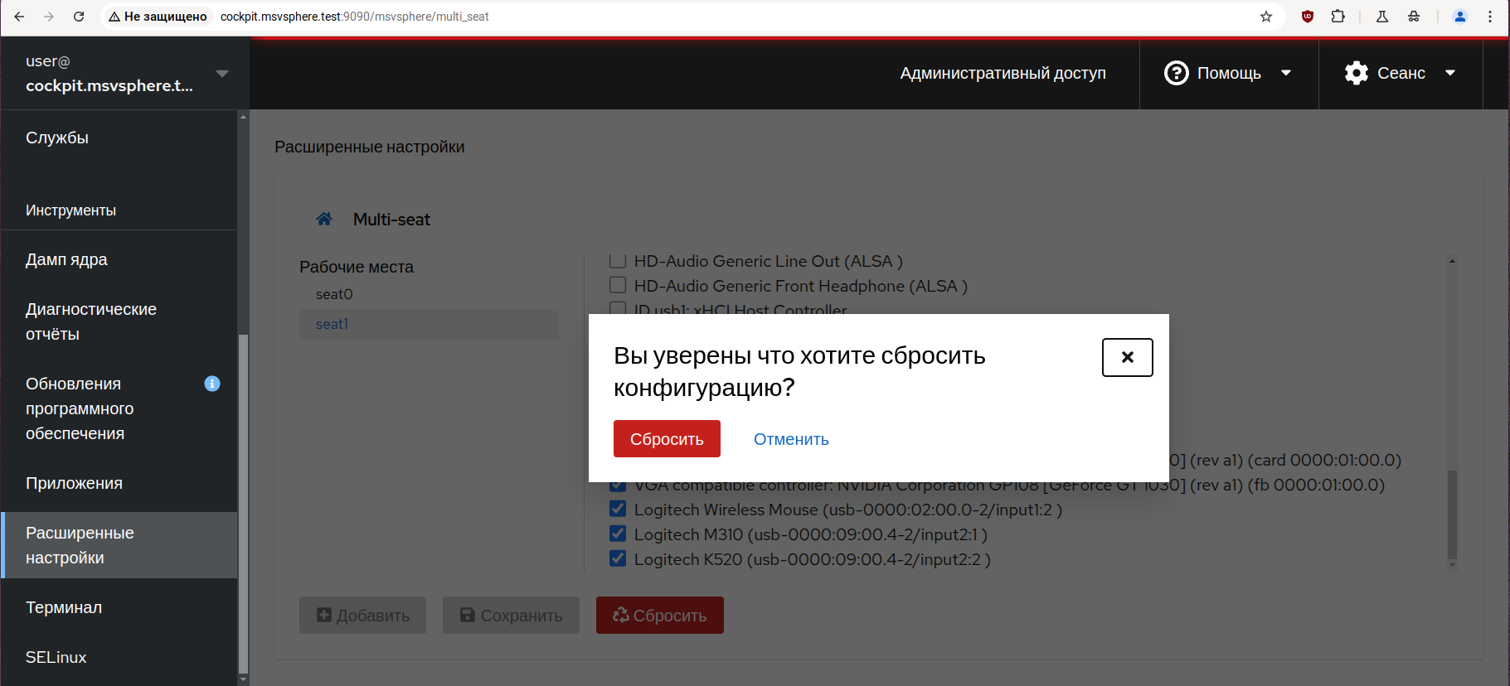Click the session gear icon
The image size is (1510, 686).
click(1356, 73)
